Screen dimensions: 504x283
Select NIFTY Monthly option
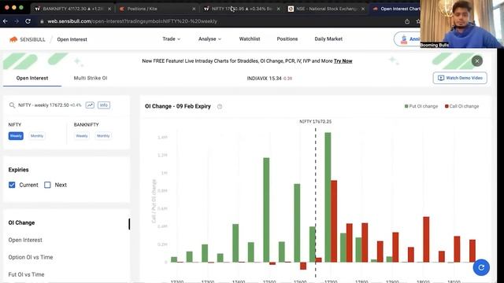tap(37, 136)
